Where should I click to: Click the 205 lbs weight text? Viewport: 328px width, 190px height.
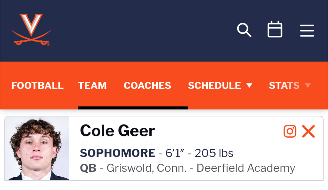point(214,153)
